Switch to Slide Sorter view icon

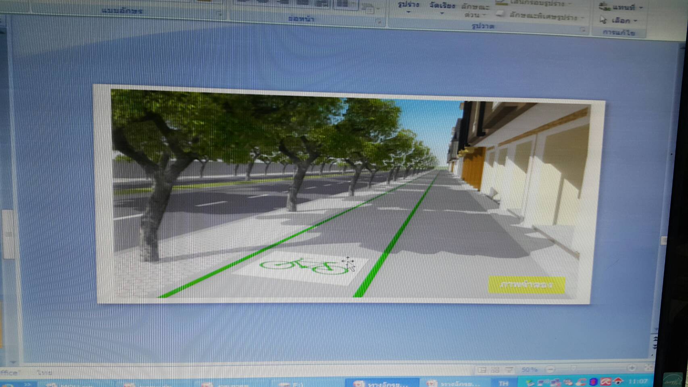[495, 370]
